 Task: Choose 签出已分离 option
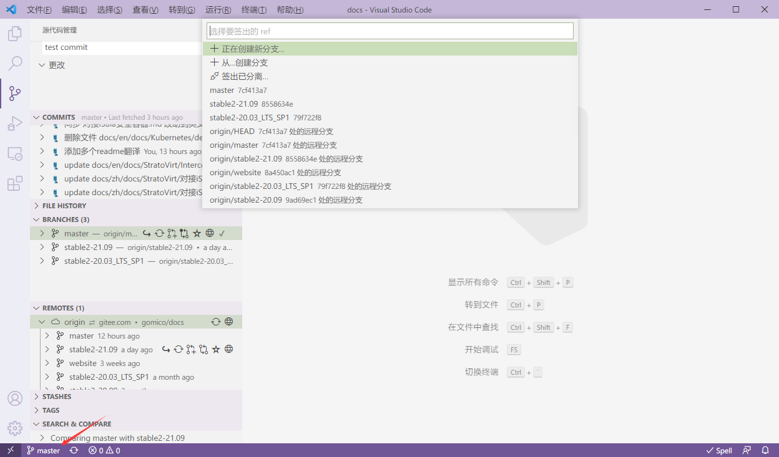(390, 76)
